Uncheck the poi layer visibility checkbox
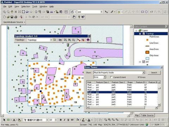Screen dimensions: 169x127 pyautogui.click(x=144, y=62)
